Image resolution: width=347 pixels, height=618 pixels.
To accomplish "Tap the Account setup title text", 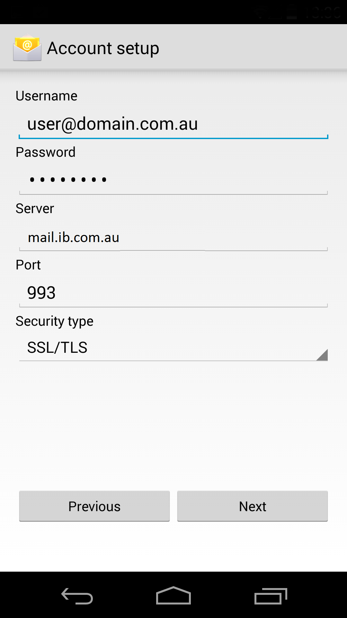I will tap(103, 48).
